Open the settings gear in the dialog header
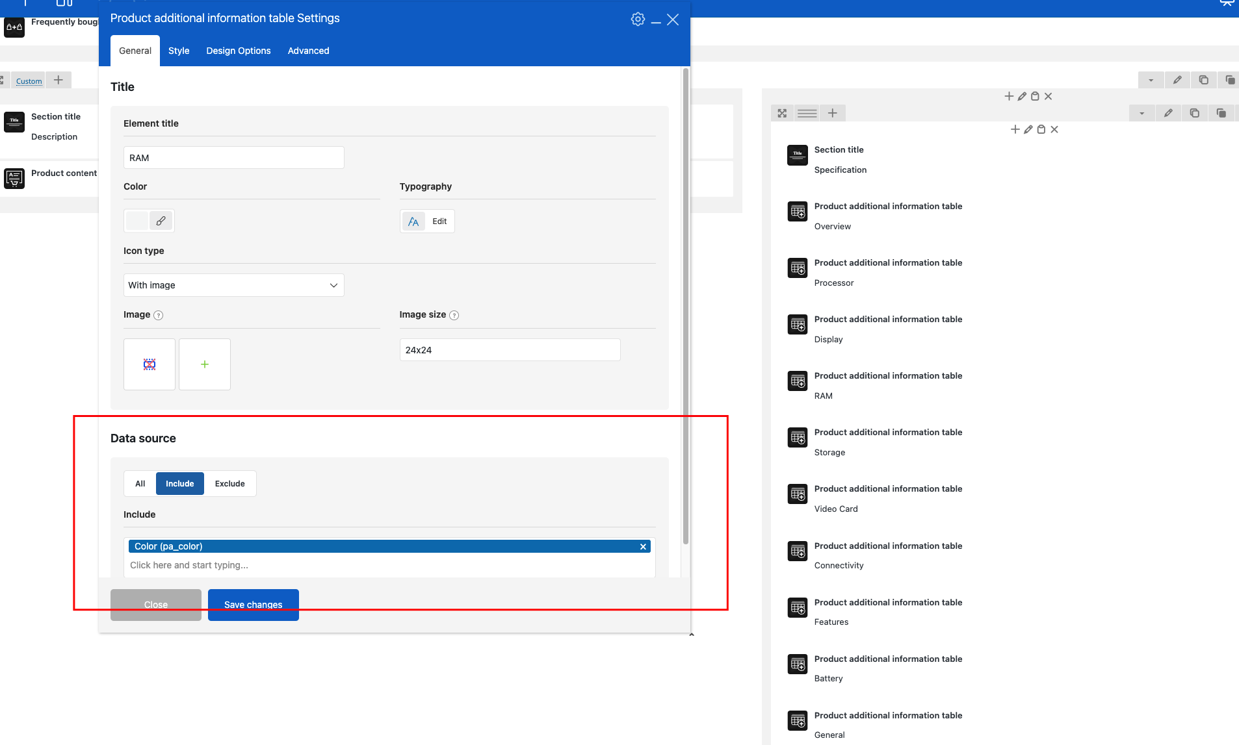 coord(638,19)
